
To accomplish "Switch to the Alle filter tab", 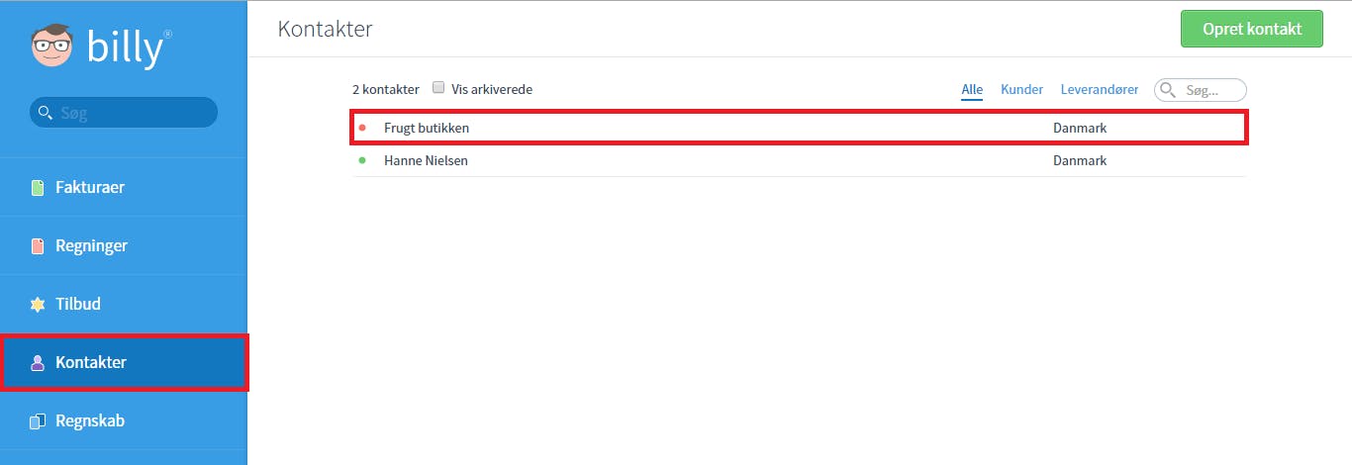I will 972,89.
